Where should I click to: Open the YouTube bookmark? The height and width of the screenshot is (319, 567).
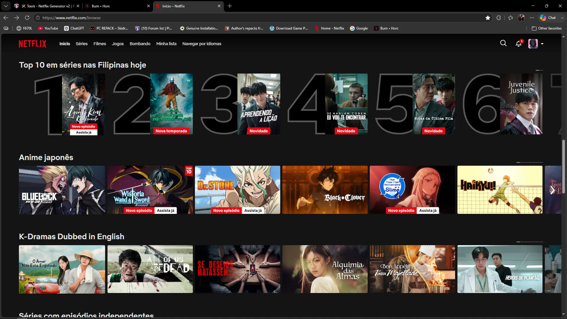pos(48,28)
